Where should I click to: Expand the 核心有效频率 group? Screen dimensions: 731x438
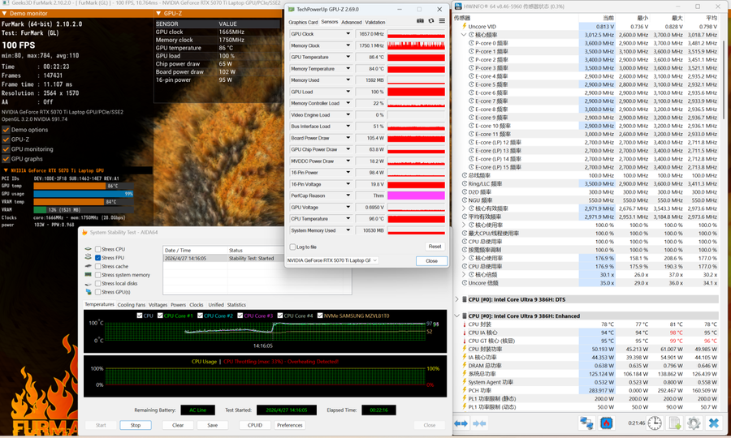pyautogui.click(x=464, y=208)
